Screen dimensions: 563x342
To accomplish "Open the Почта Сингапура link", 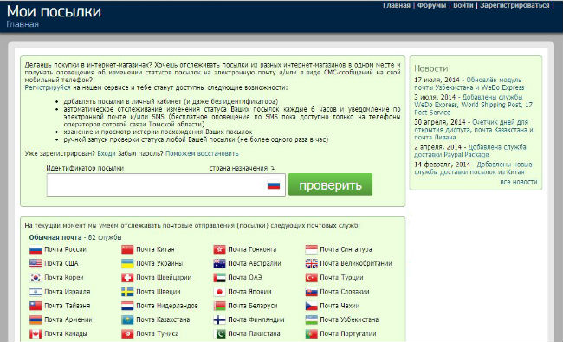I will [x=346, y=249].
